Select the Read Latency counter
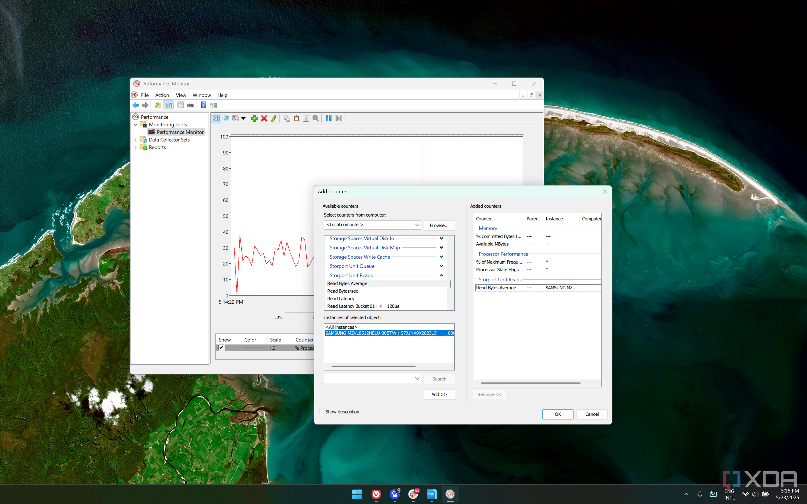 tap(341, 299)
